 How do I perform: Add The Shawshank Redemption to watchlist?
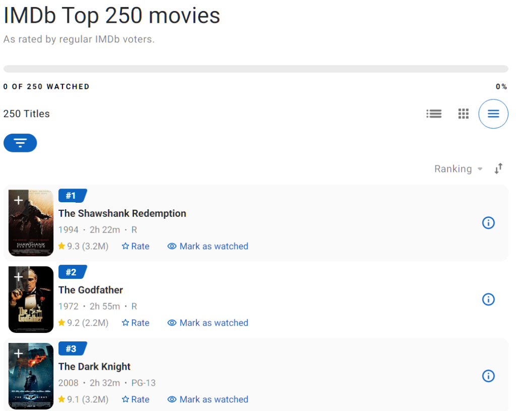pyautogui.click(x=19, y=200)
